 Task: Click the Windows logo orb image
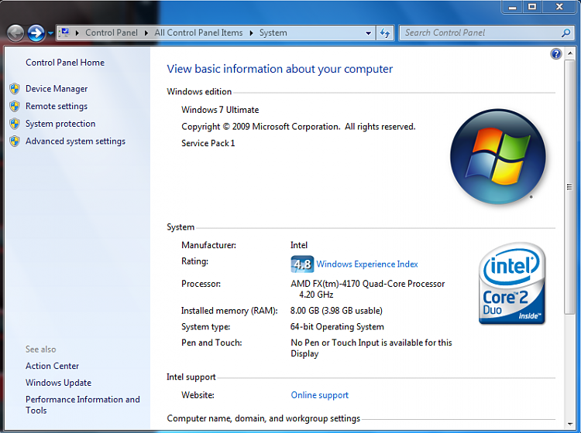click(x=497, y=156)
